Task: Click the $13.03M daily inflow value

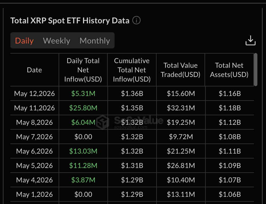Action: click(83, 151)
